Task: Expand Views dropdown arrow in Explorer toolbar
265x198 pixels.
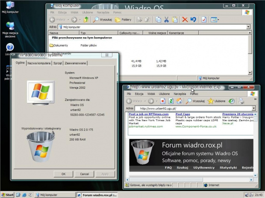Action: 218,20
